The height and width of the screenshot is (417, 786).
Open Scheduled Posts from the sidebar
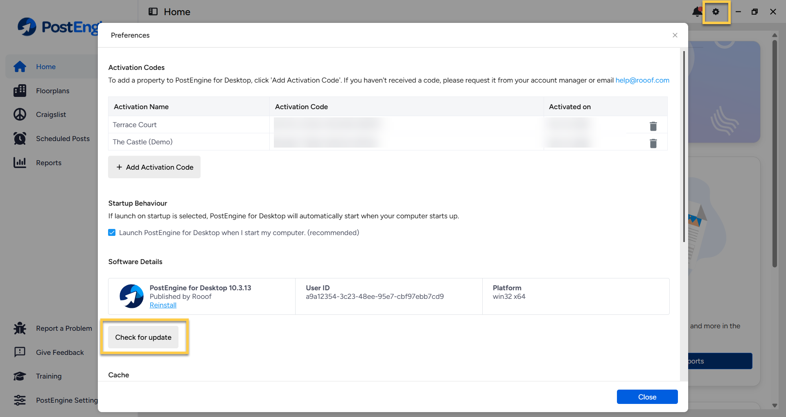coord(63,139)
